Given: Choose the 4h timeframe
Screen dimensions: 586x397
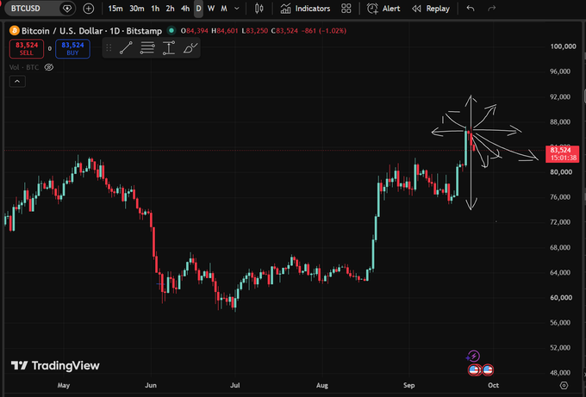Looking at the screenshot, I should coord(185,9).
